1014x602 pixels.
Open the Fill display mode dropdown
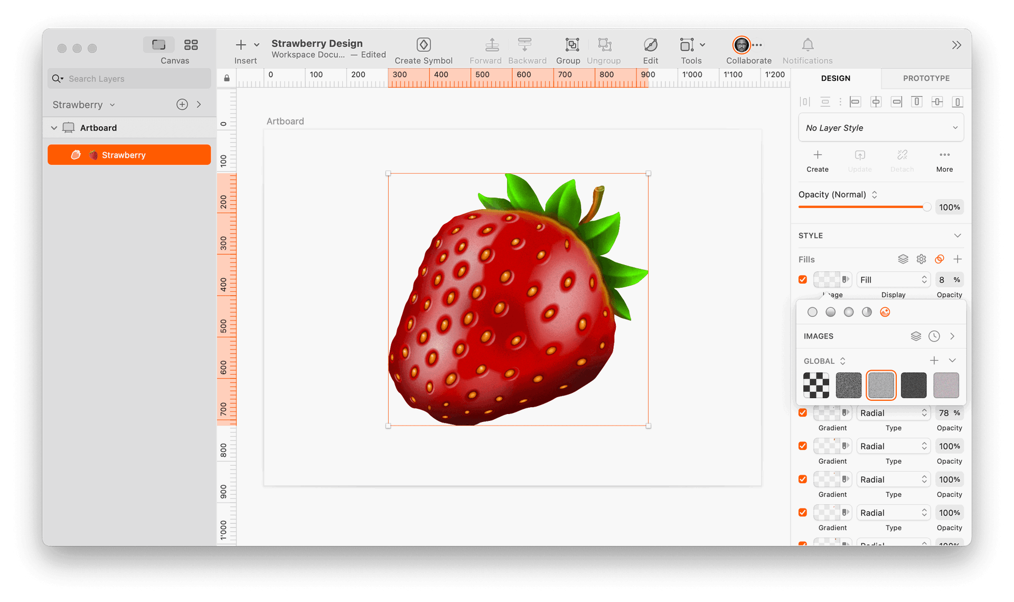click(x=893, y=280)
